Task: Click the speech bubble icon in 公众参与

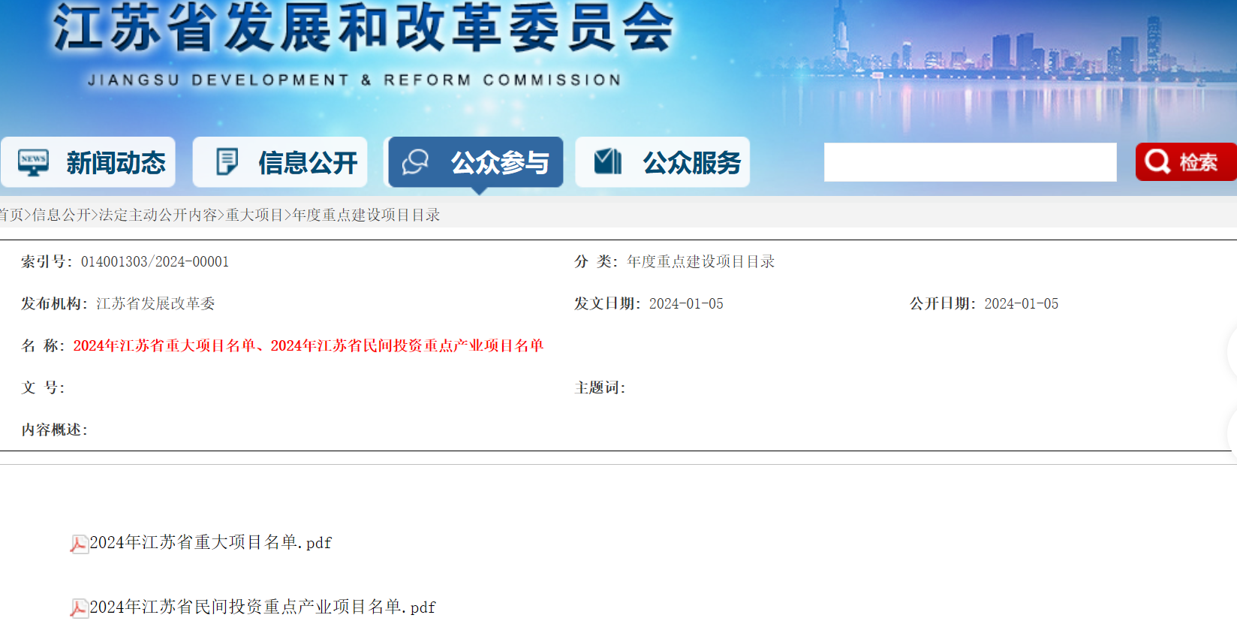Action: point(415,162)
